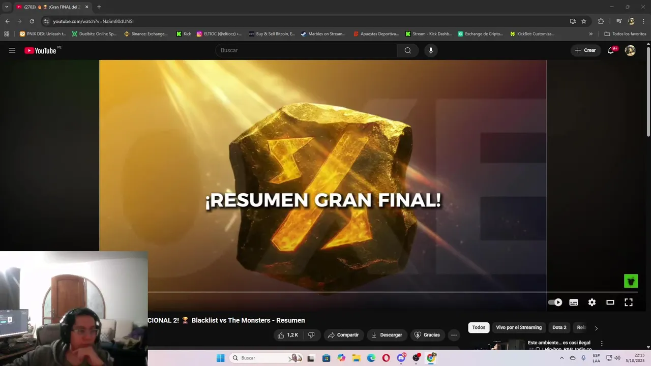The image size is (651, 366).
Task: Open a new browser tab
Action: (x=99, y=7)
